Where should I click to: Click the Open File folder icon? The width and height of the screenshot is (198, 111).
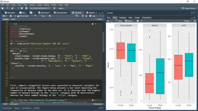click(12, 8)
